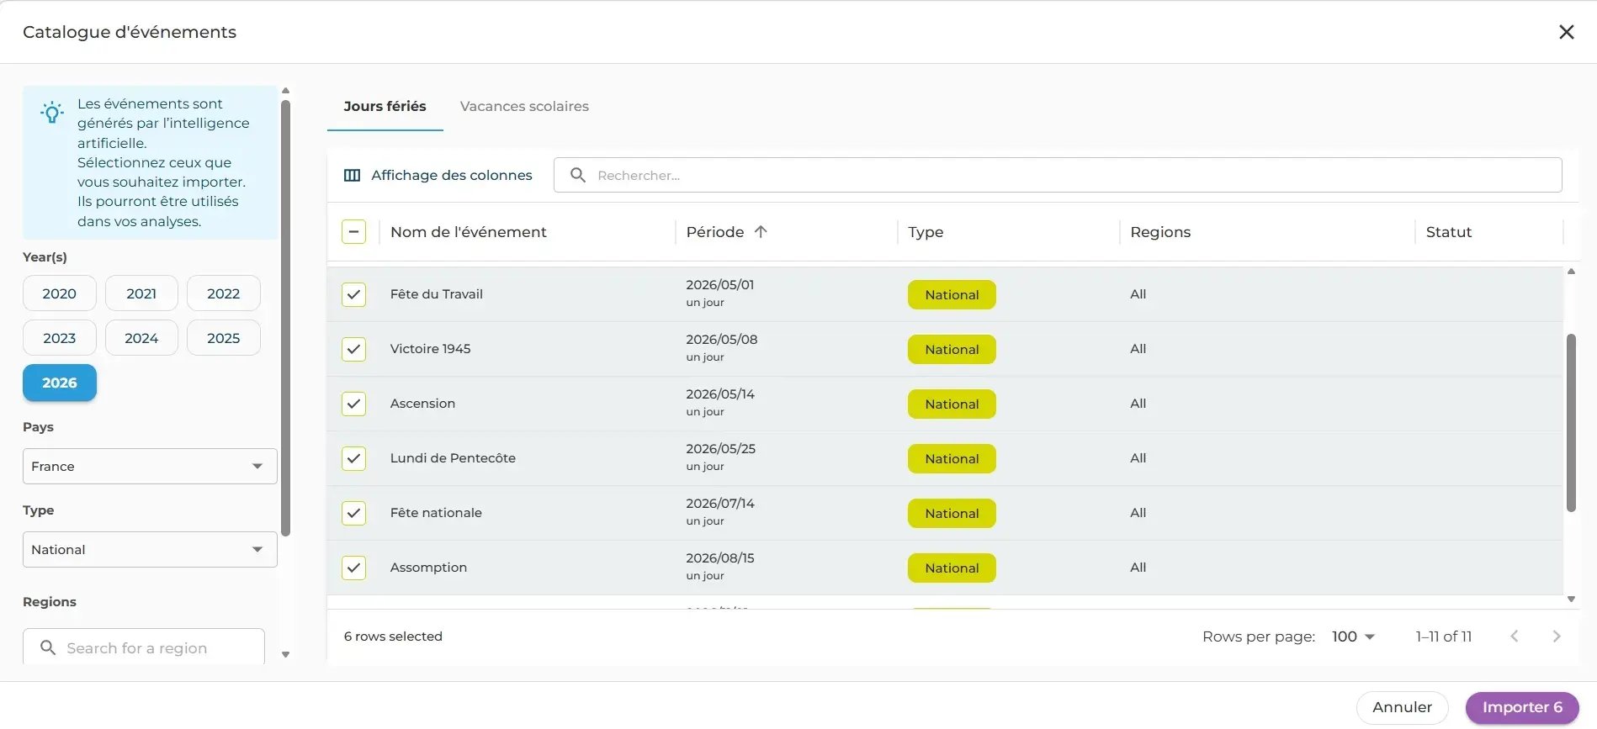Select year 2020
1597x729 pixels.
59,293
